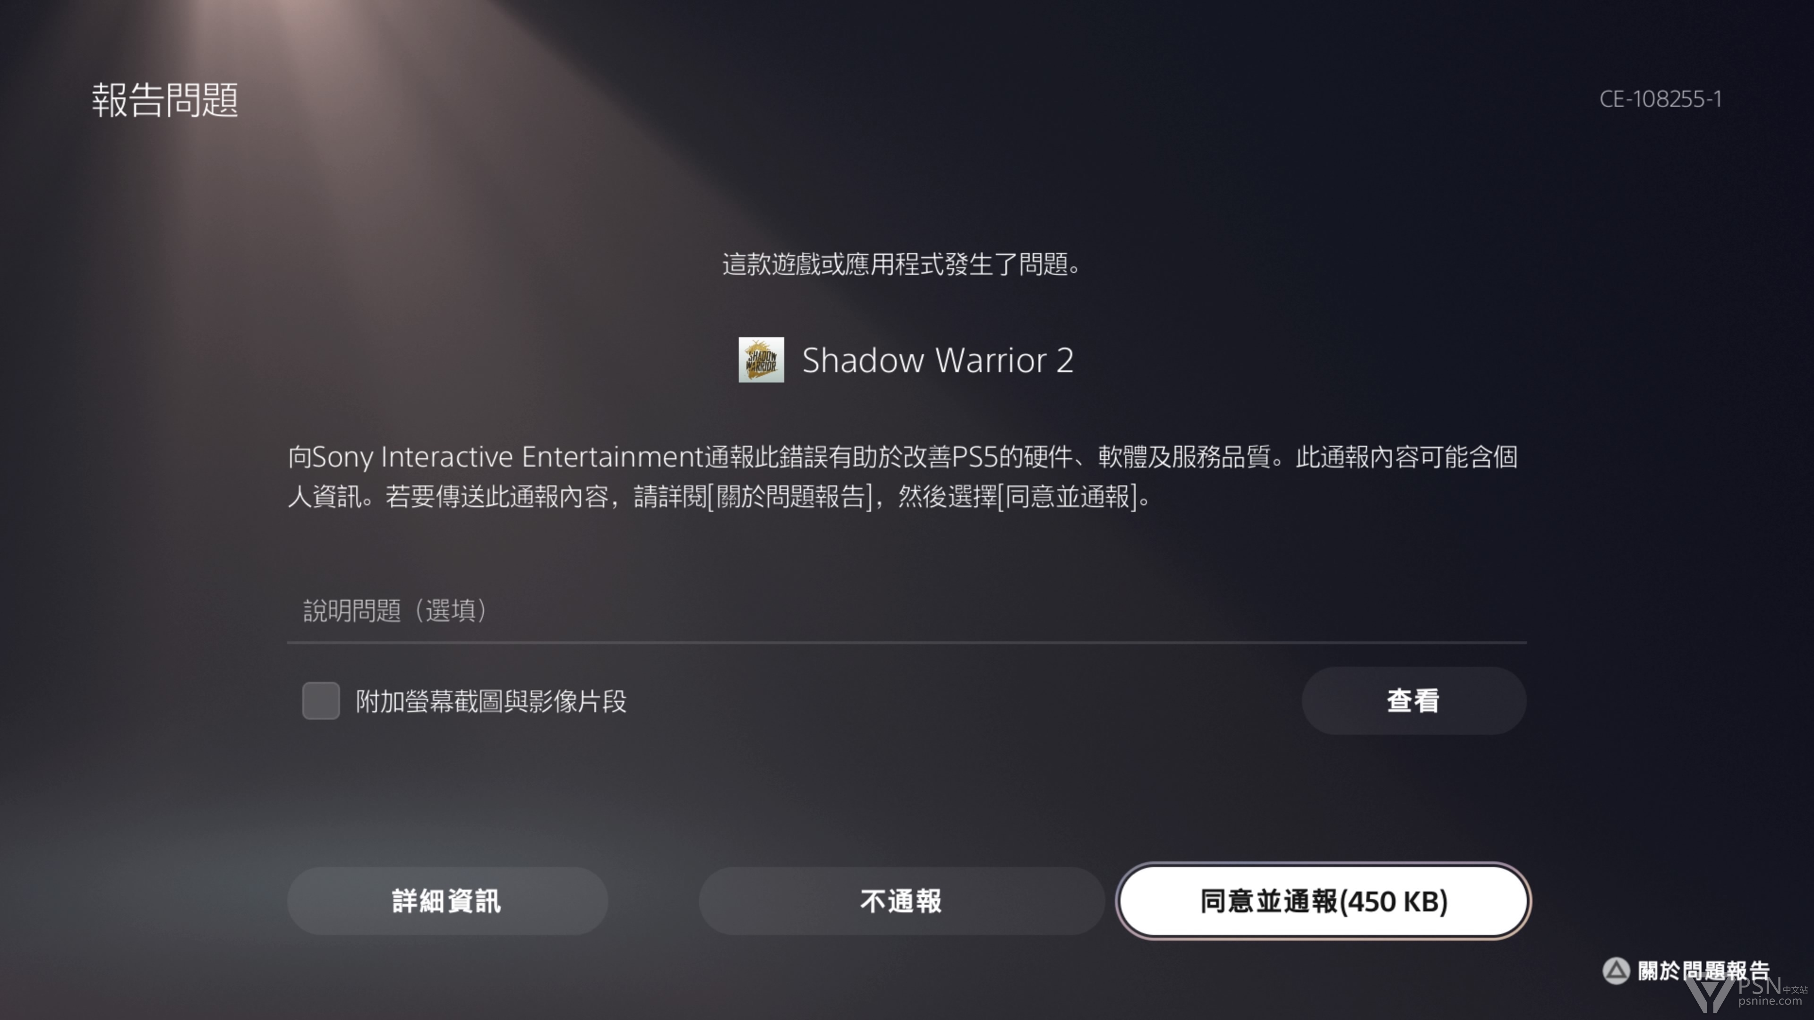
Task: Choose 不通報 to skip reporting
Action: tap(901, 901)
